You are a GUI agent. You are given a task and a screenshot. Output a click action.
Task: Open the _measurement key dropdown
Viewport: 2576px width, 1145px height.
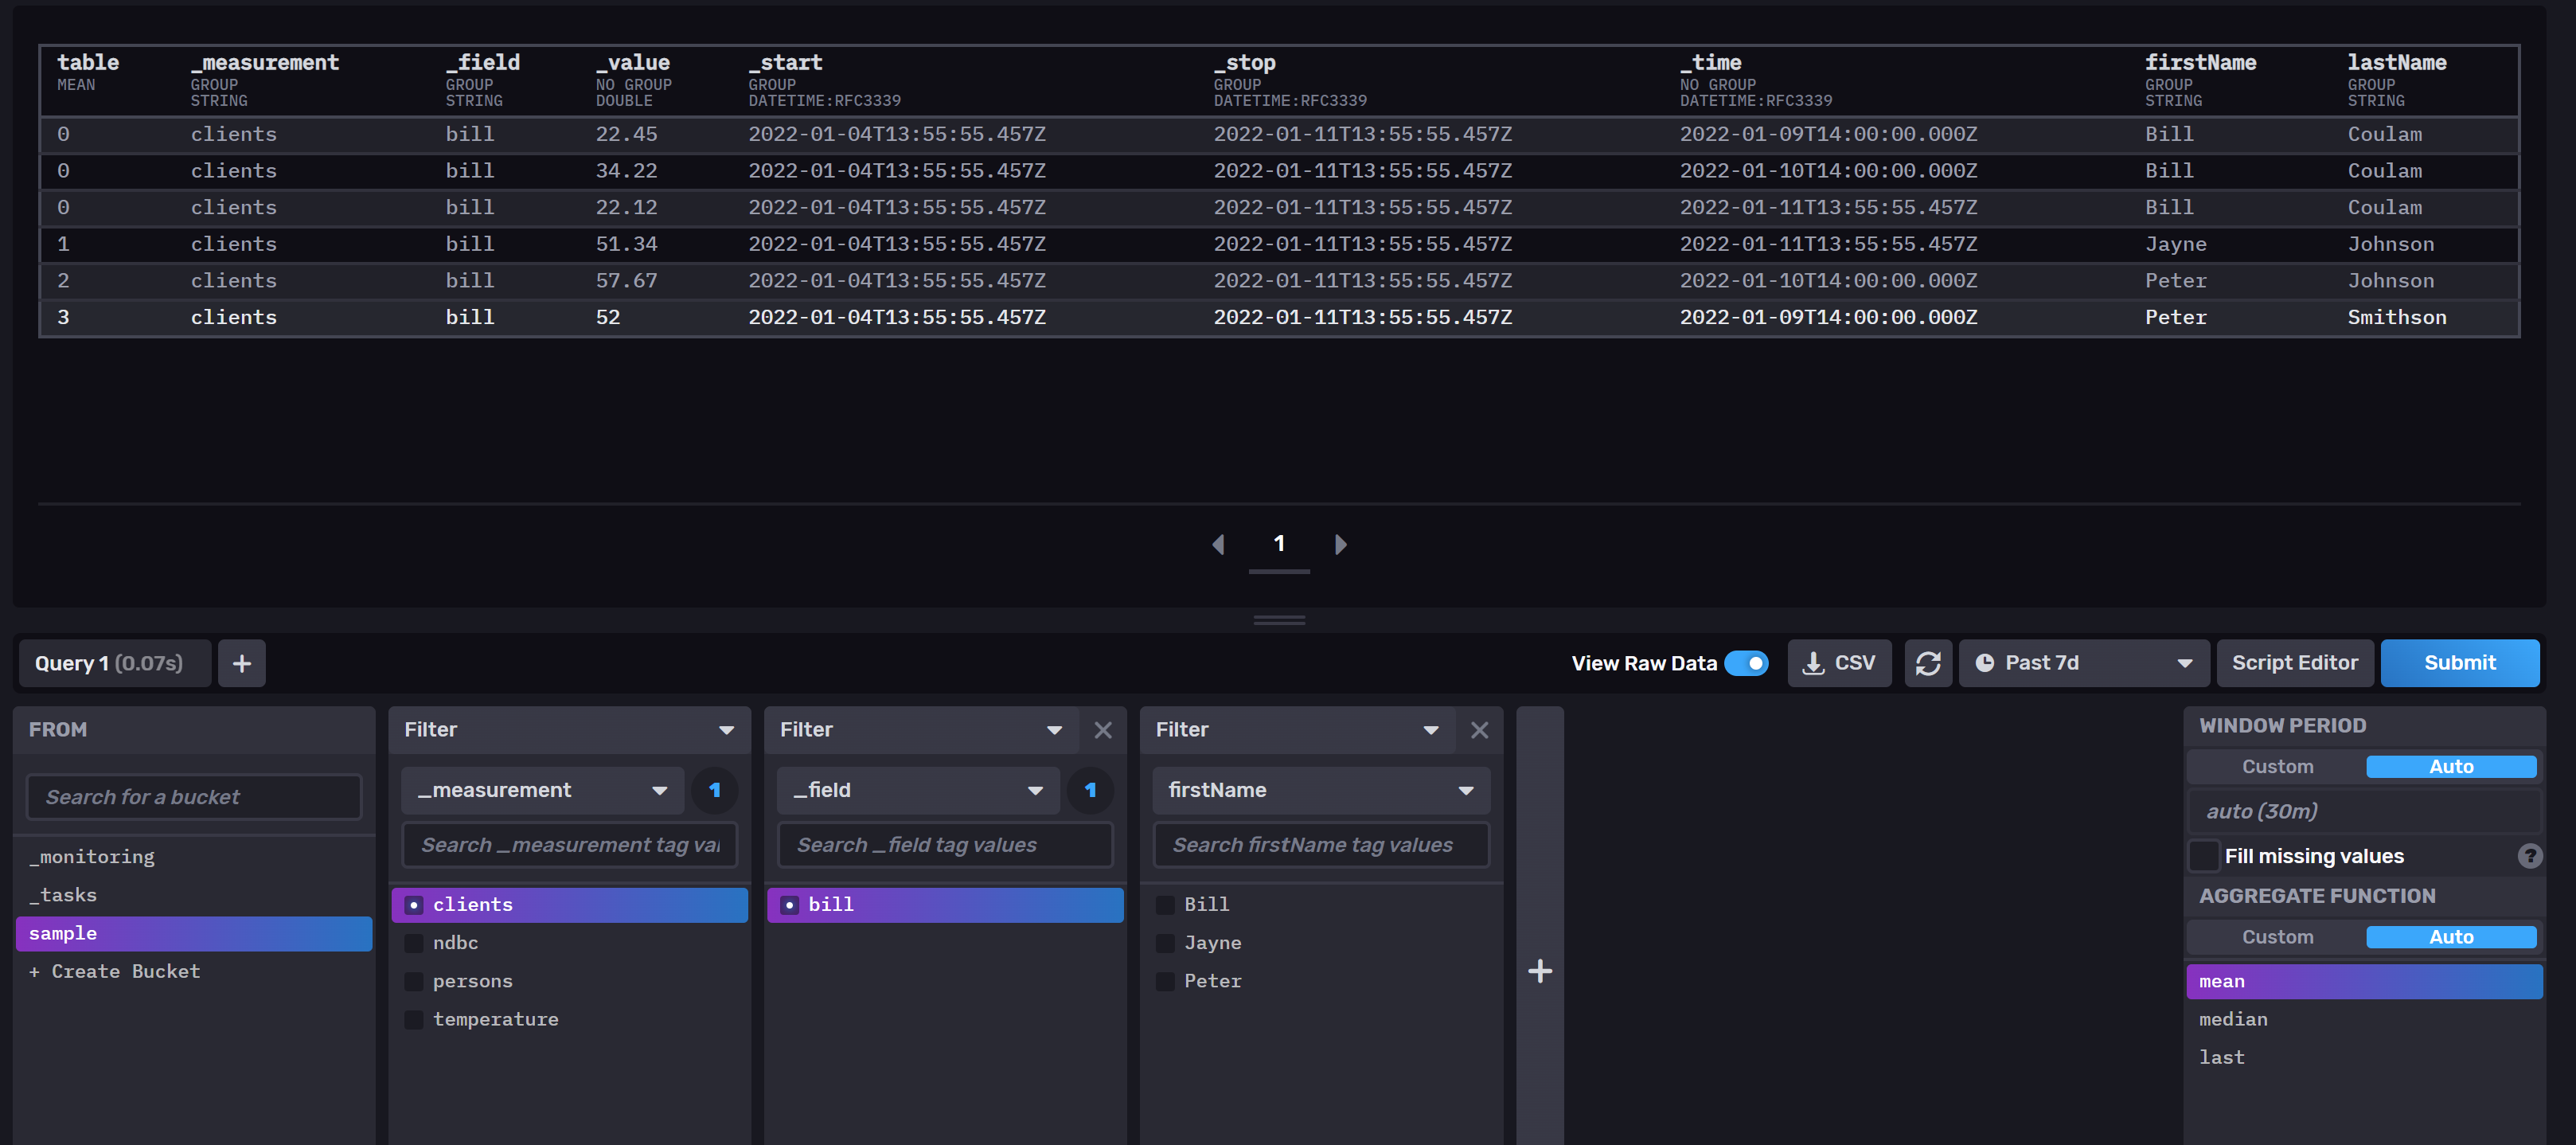542,790
